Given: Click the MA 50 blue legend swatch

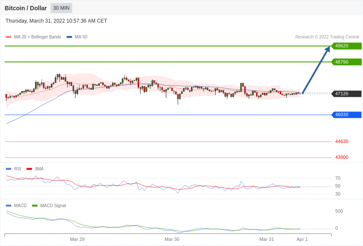Looking at the screenshot, I should 69,37.
